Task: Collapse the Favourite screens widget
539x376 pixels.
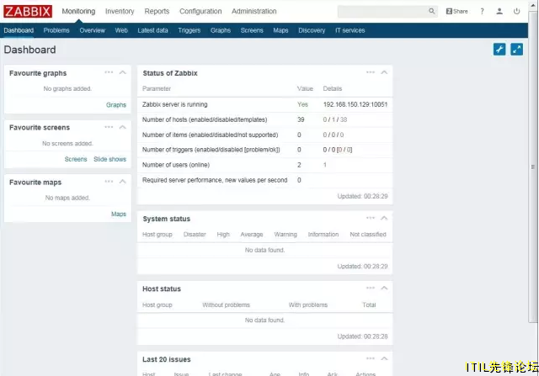Action: pos(123,127)
